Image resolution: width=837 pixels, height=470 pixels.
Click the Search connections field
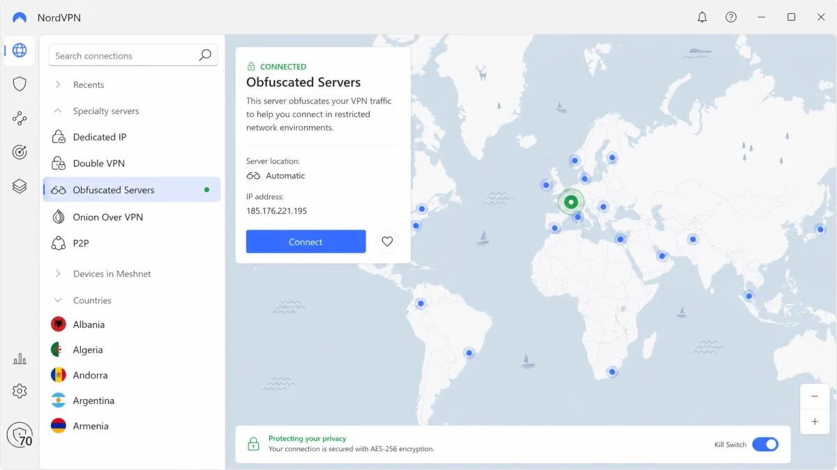click(133, 55)
